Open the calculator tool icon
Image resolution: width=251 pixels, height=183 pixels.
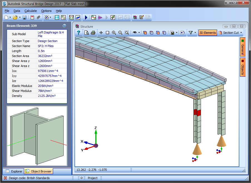[x=32, y=17]
